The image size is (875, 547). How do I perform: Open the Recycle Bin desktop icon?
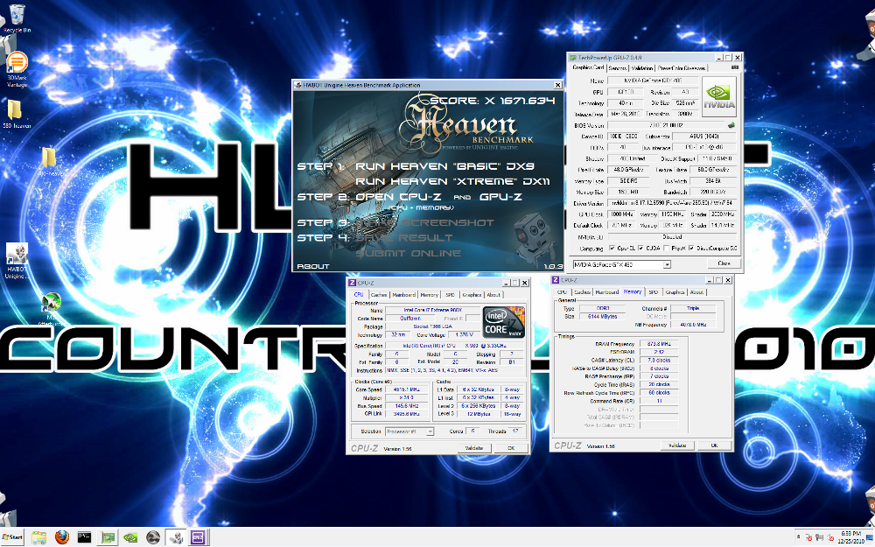[x=17, y=18]
